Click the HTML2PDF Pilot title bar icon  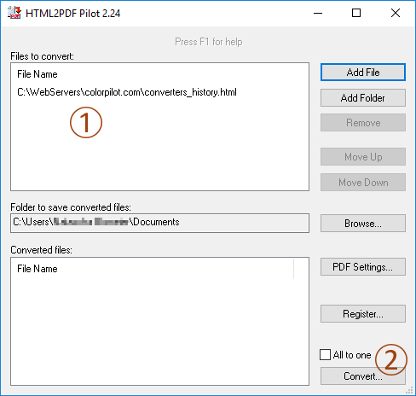tap(14, 13)
